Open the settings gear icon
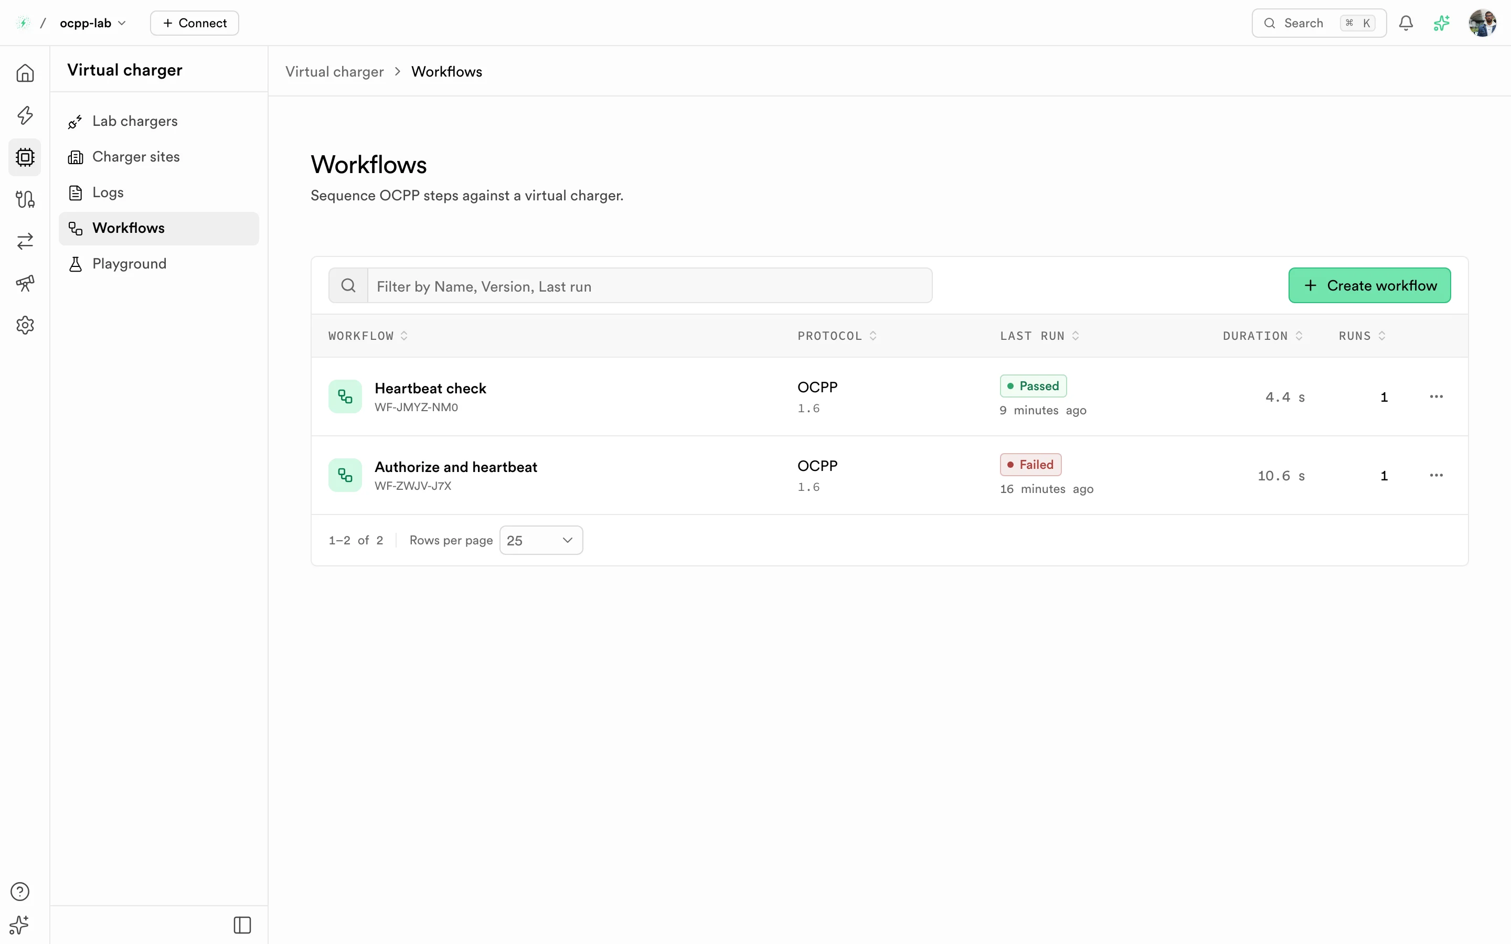This screenshot has width=1511, height=944. pos(25,325)
